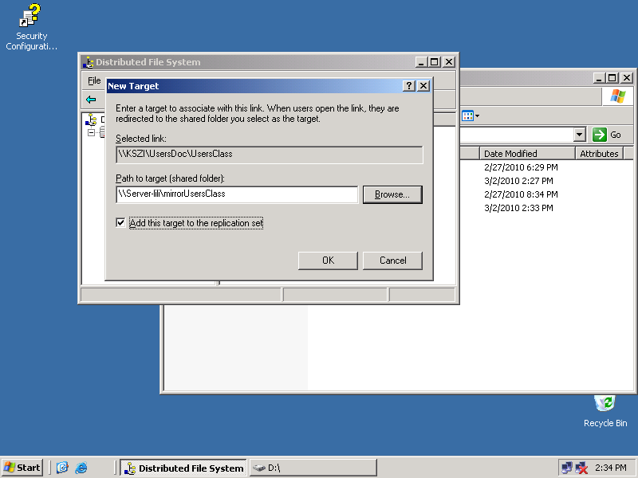The width and height of the screenshot is (638, 478).
Task: Click the disconnected network tray icon
Action: tap(582, 468)
